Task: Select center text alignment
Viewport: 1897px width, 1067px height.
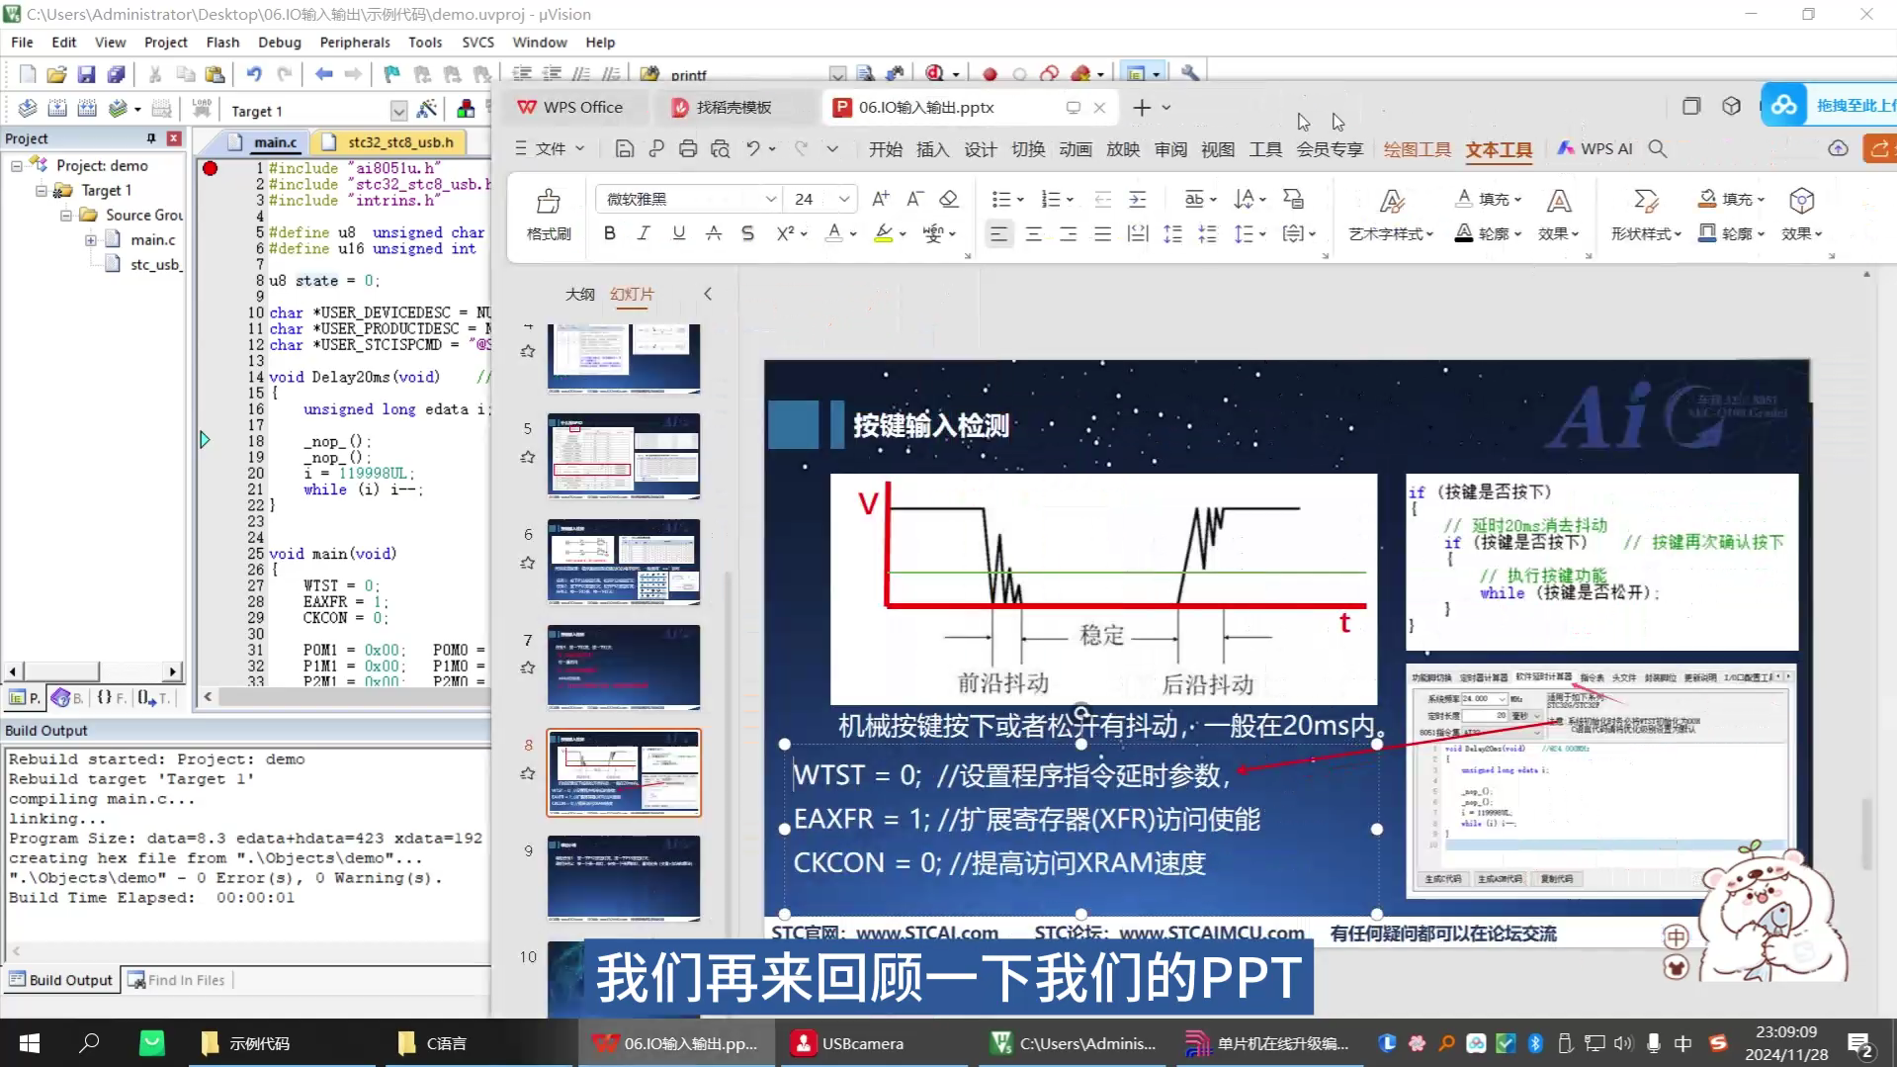Action: (x=1034, y=234)
